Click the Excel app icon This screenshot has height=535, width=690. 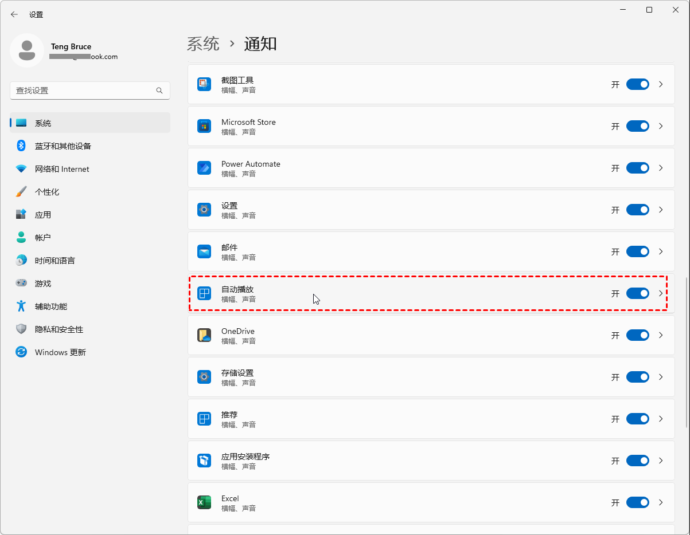pyautogui.click(x=204, y=502)
